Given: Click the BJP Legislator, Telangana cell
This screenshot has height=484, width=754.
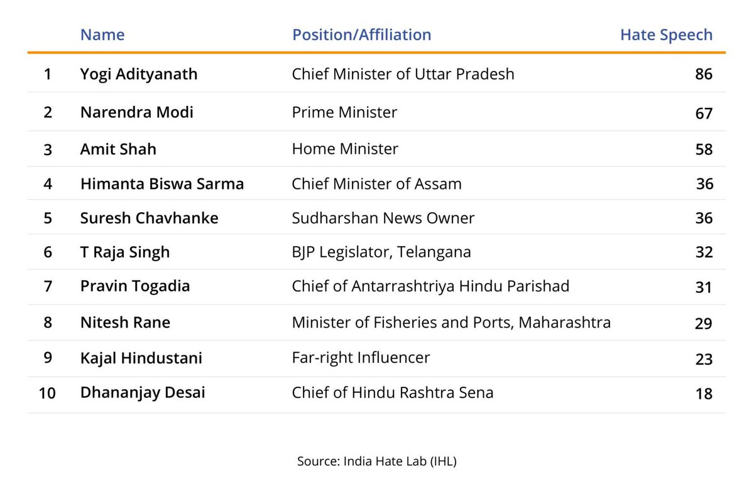Looking at the screenshot, I should pyautogui.click(x=381, y=252).
